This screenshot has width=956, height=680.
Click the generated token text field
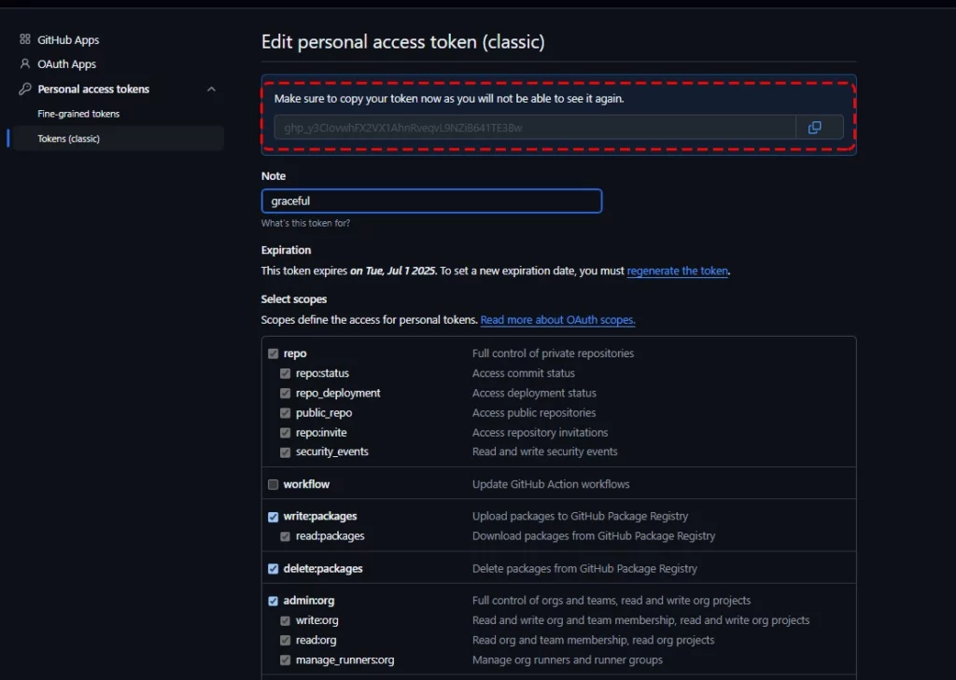point(535,128)
